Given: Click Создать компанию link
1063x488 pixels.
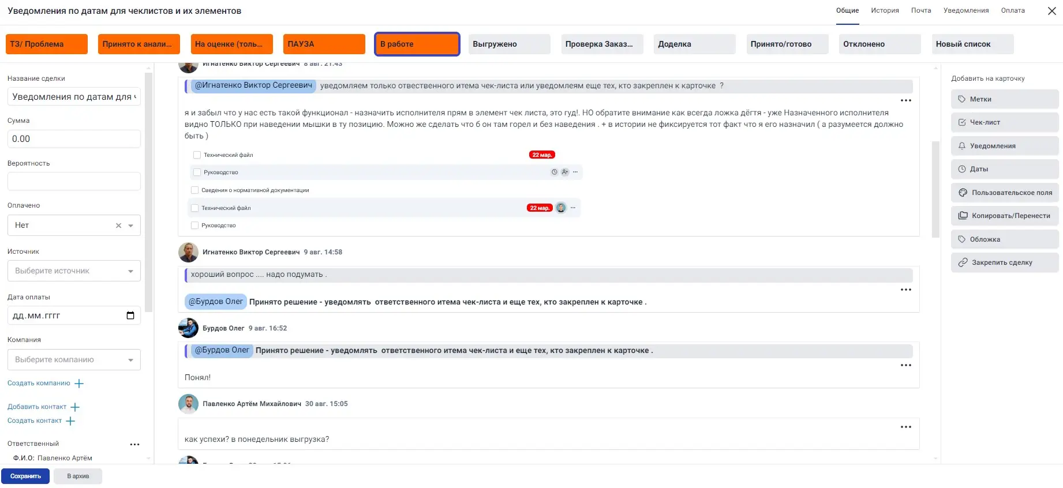Looking at the screenshot, I should point(39,383).
